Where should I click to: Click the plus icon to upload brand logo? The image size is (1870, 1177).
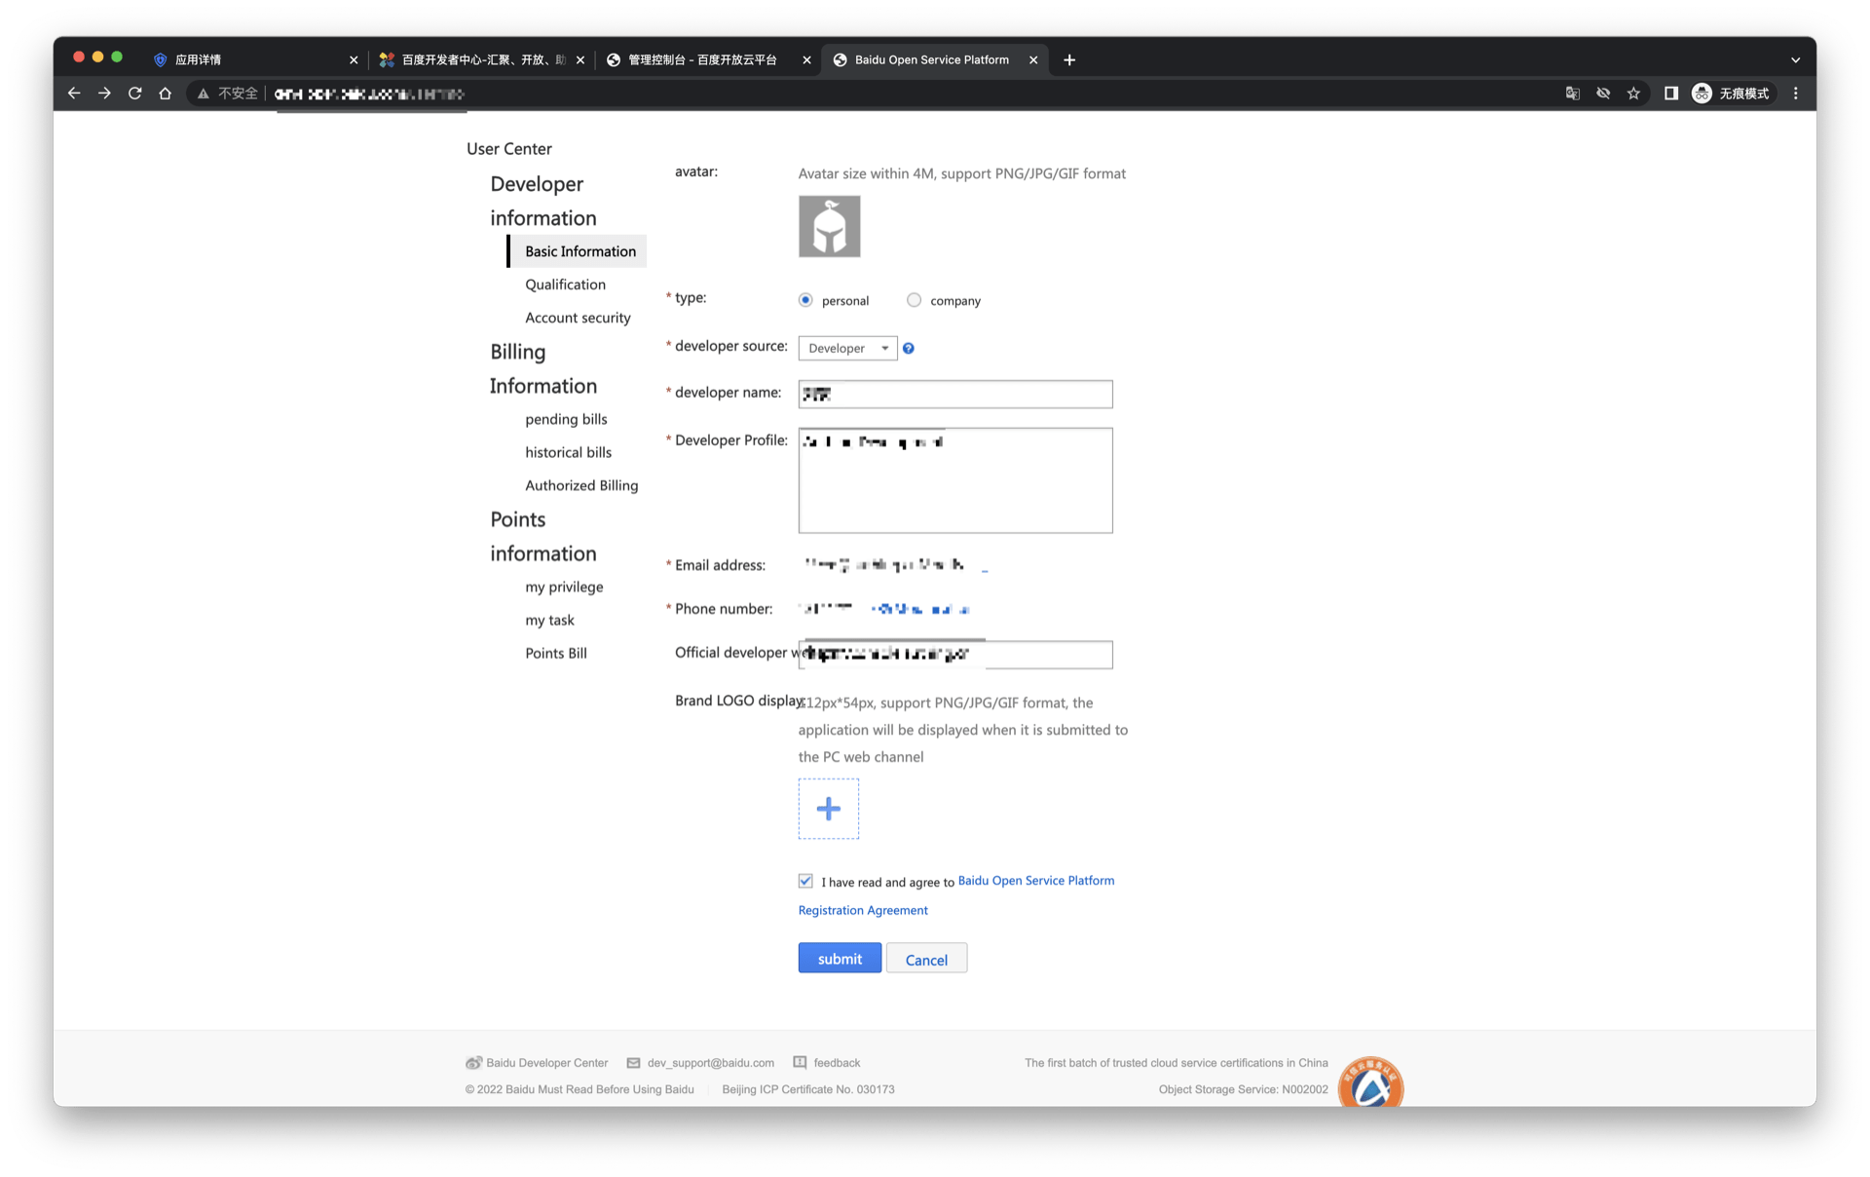point(828,809)
